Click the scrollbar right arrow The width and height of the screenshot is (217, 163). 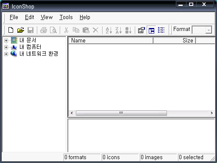[x=212, y=113]
